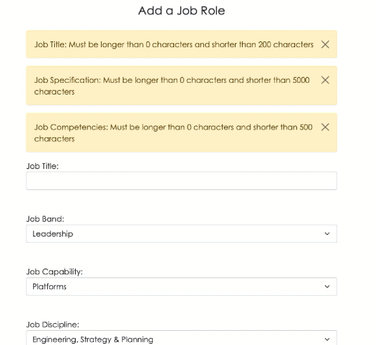Dismiss the Job Competencies alert with X

[x=325, y=127]
